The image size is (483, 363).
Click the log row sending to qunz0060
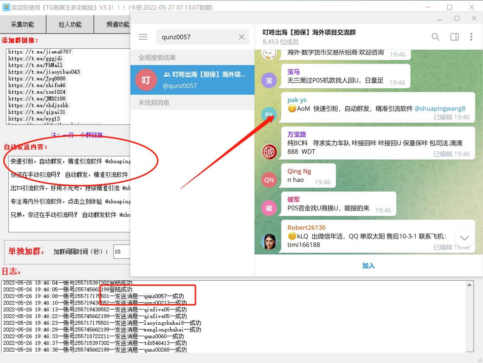pyautogui.click(x=94, y=336)
